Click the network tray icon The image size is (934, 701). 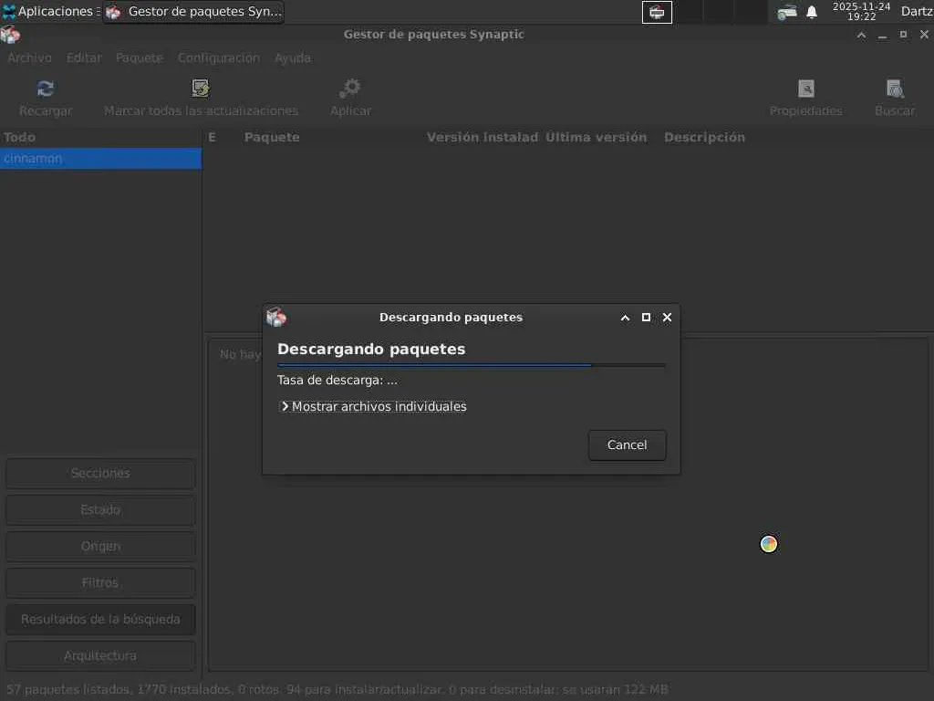point(787,12)
